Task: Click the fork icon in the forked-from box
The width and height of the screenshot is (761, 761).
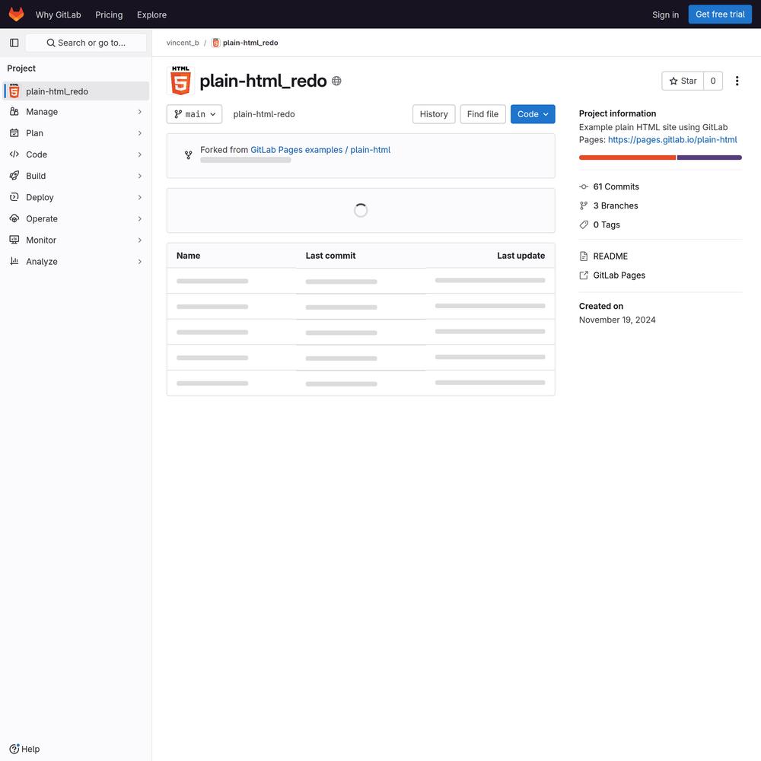Action: coord(188,155)
